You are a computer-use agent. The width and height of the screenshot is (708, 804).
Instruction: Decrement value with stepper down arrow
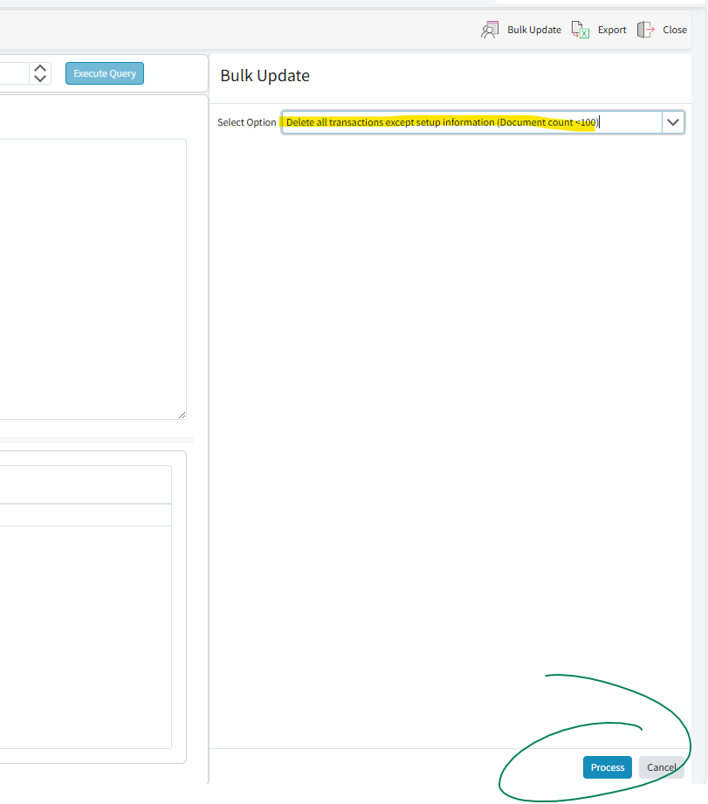tap(40, 79)
